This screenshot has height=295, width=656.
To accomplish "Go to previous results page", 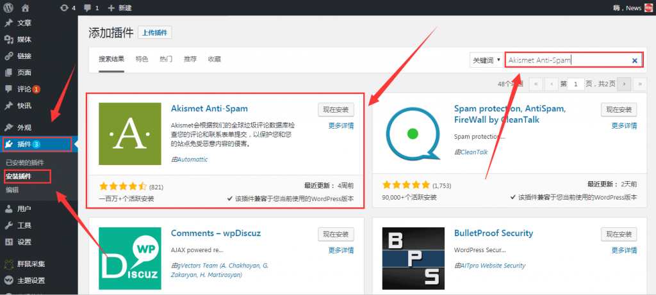I will tap(552, 84).
